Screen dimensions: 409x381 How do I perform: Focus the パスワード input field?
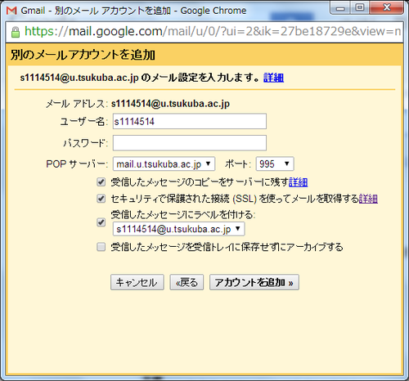pos(190,143)
